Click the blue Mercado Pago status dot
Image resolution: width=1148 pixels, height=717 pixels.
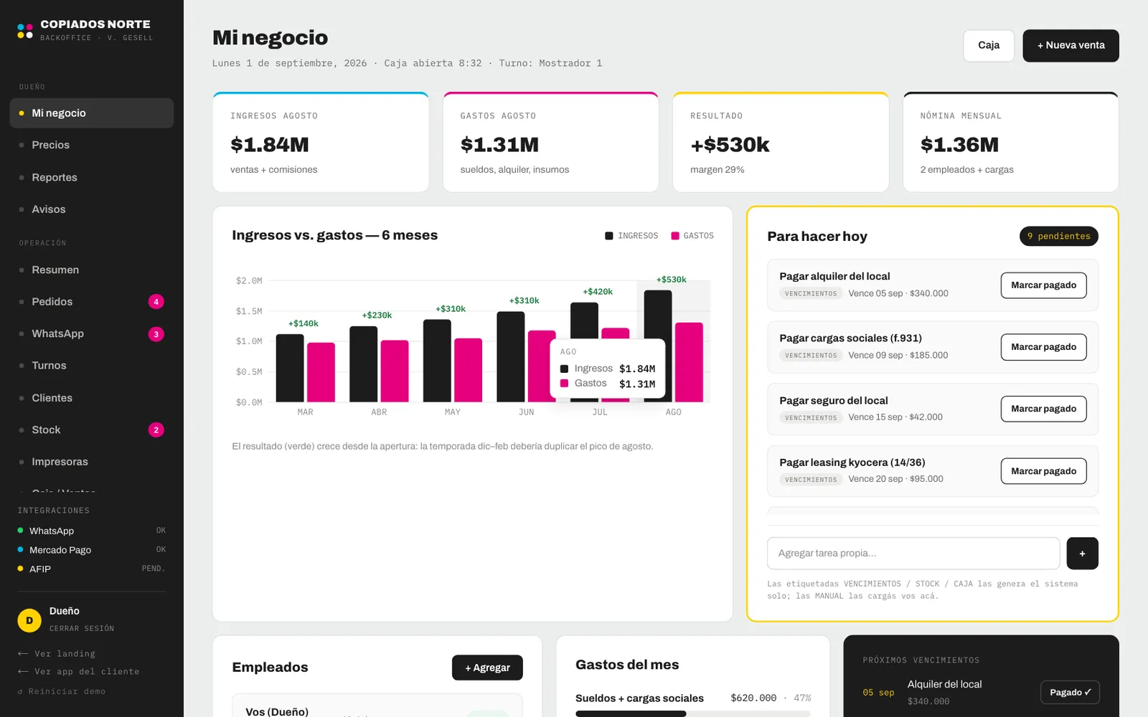pos(20,550)
